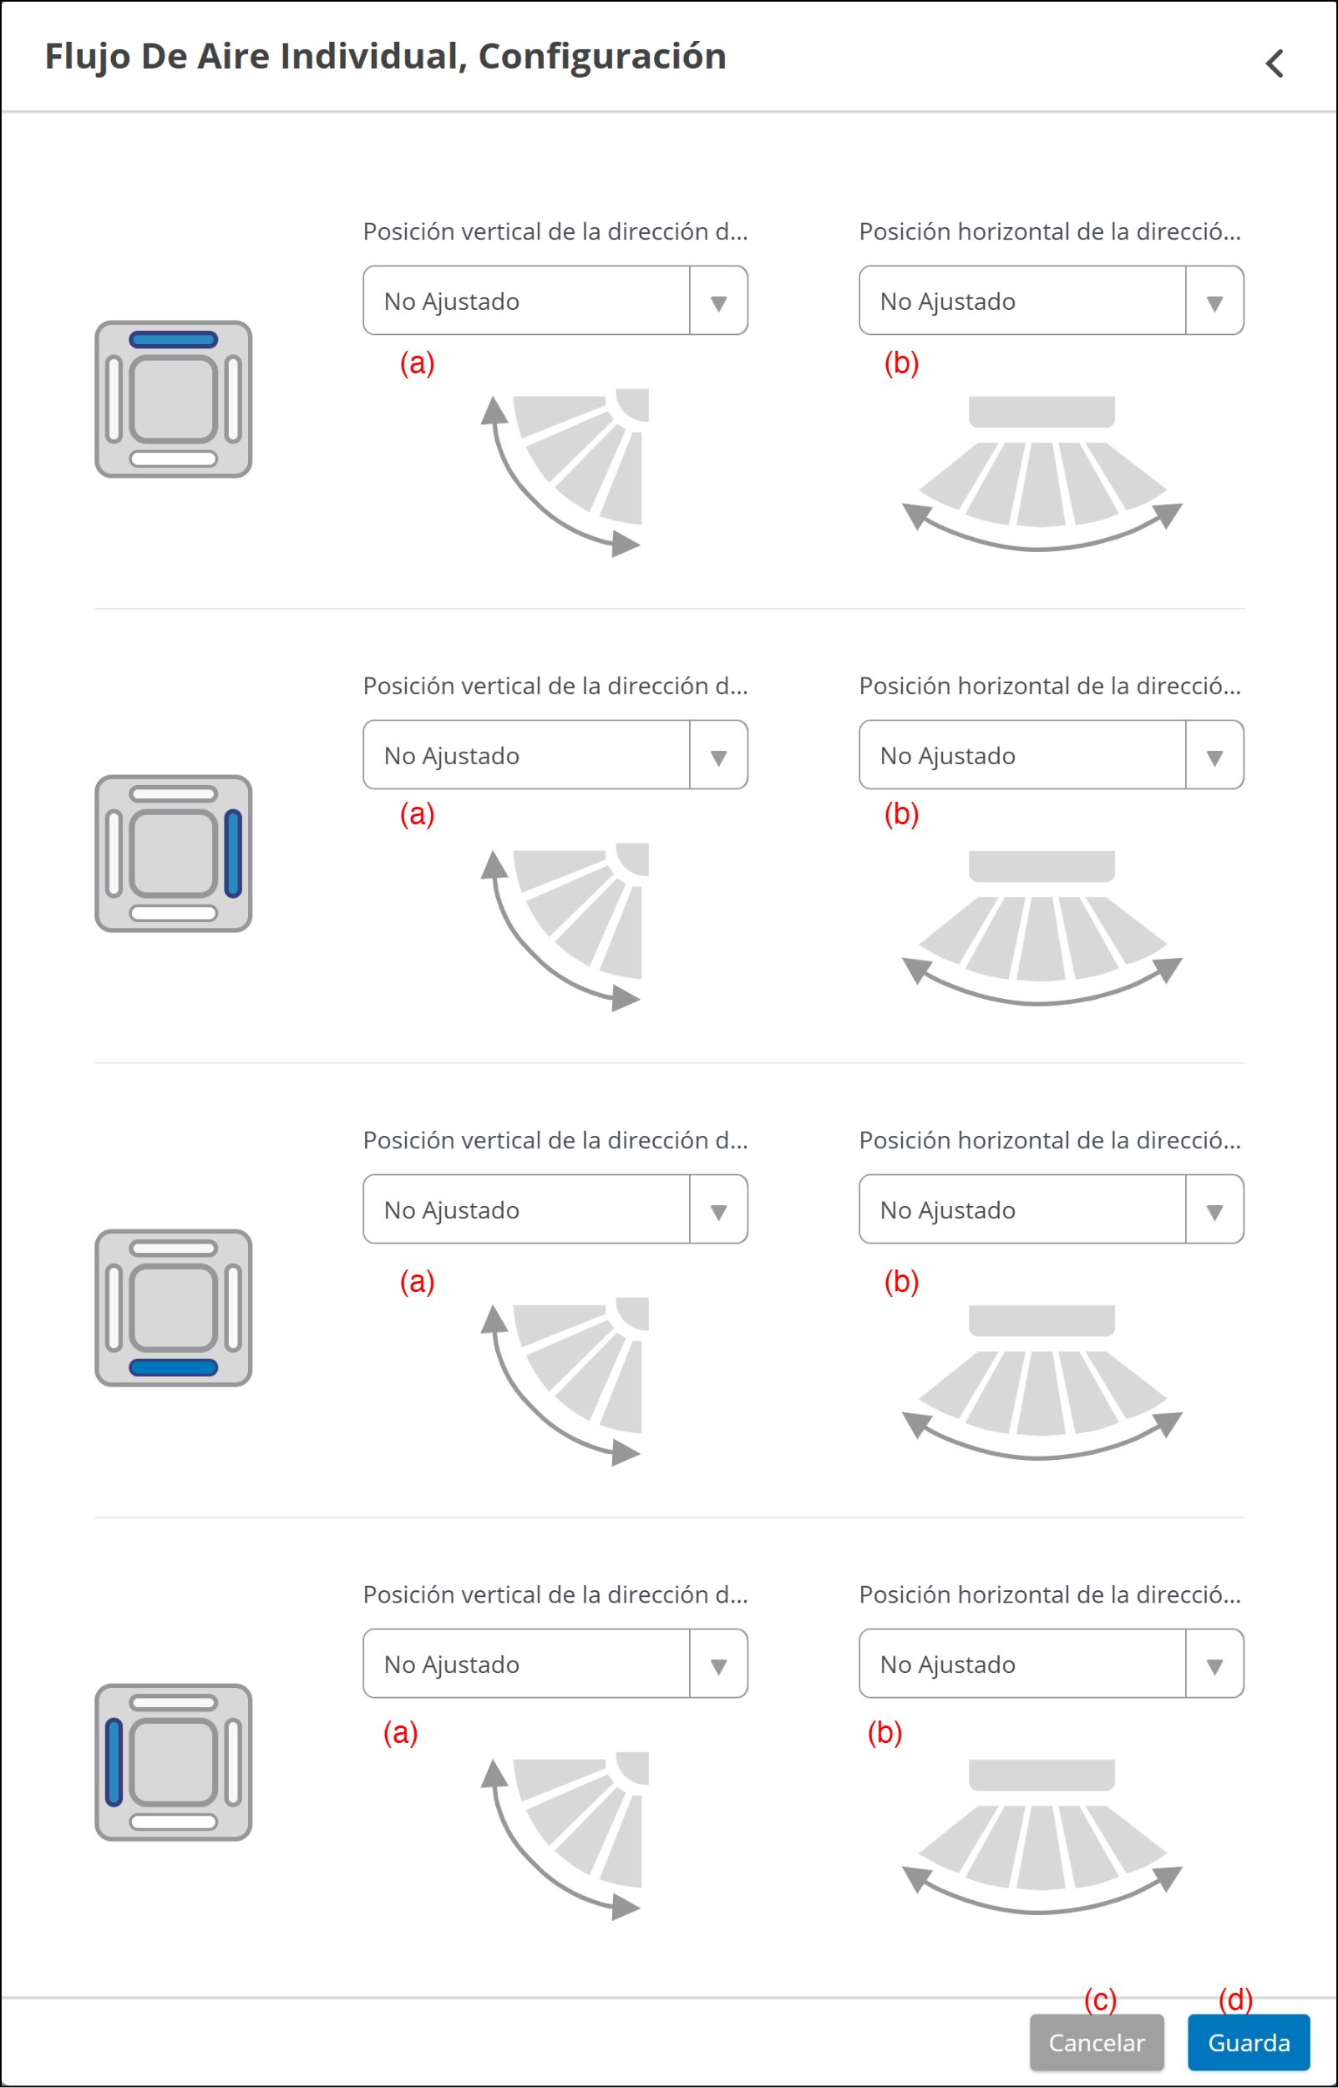Click the cassette icon with top outlet highlighted
The height and width of the screenshot is (2088, 1338).
(x=174, y=398)
